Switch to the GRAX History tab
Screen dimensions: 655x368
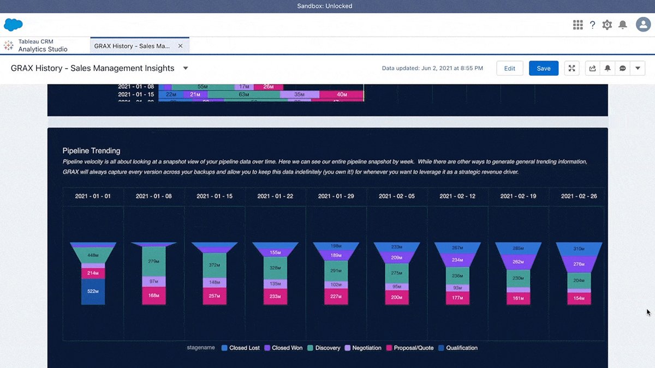pyautogui.click(x=132, y=46)
